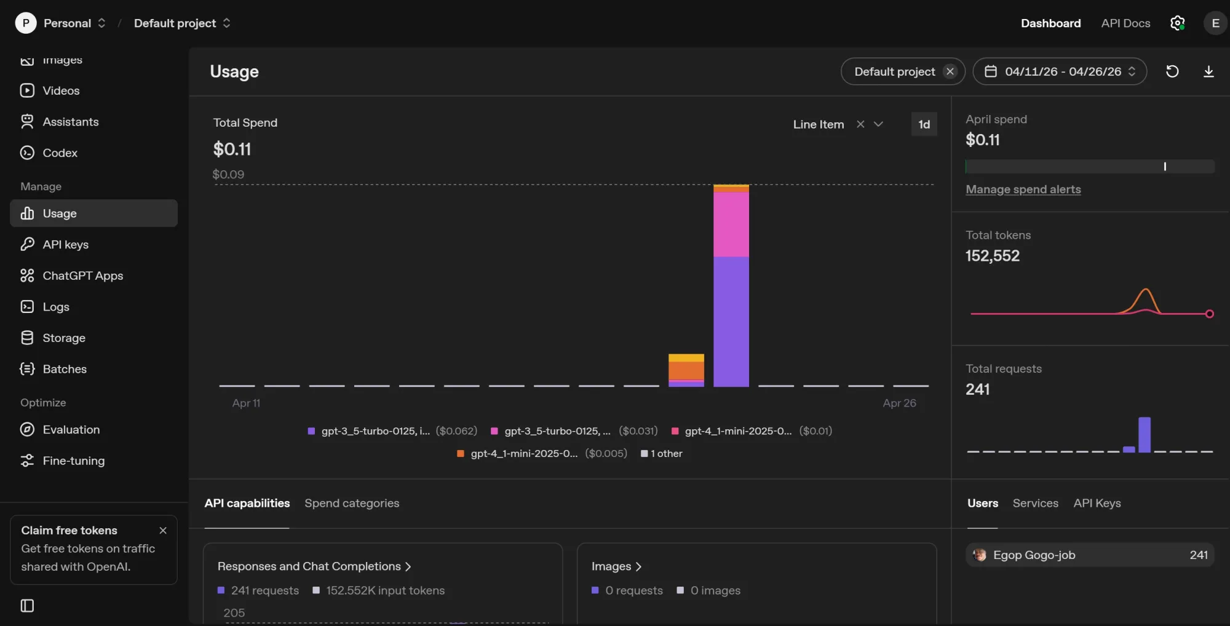Click the April spend progress bar
Viewport: 1230px width, 626px height.
1090,167
